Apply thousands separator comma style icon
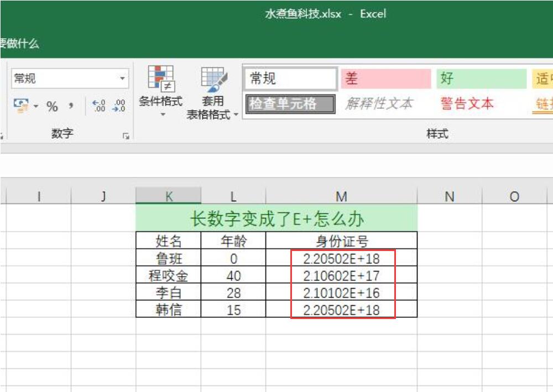This screenshot has width=553, height=392. 71,105
